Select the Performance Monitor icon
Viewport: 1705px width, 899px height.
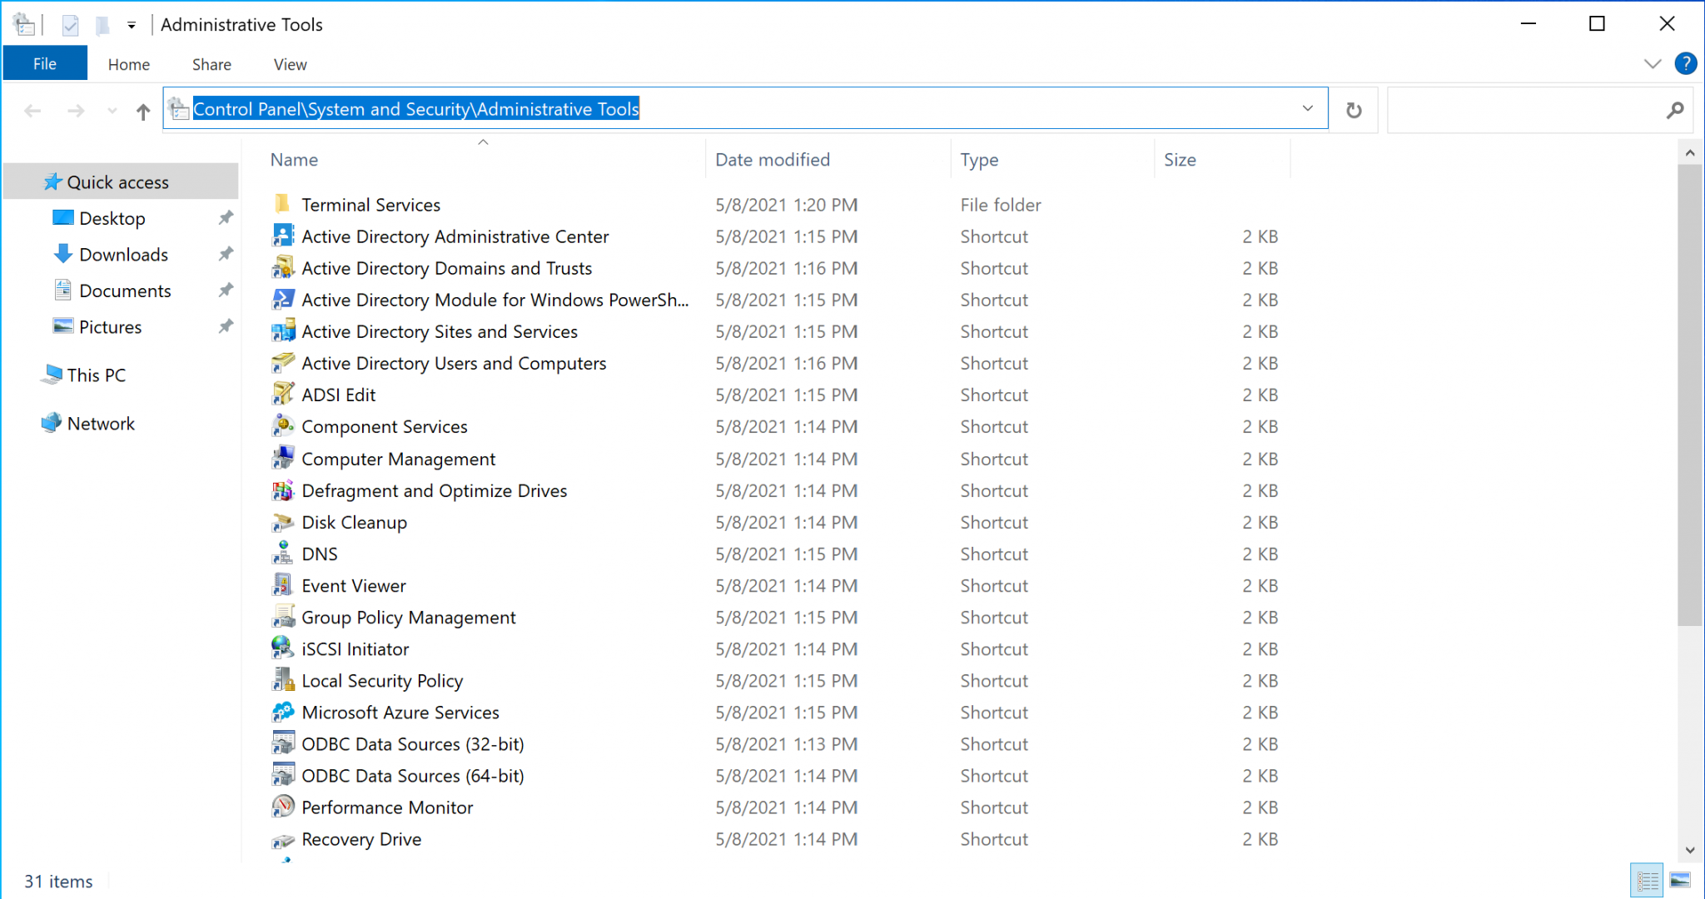click(x=282, y=806)
